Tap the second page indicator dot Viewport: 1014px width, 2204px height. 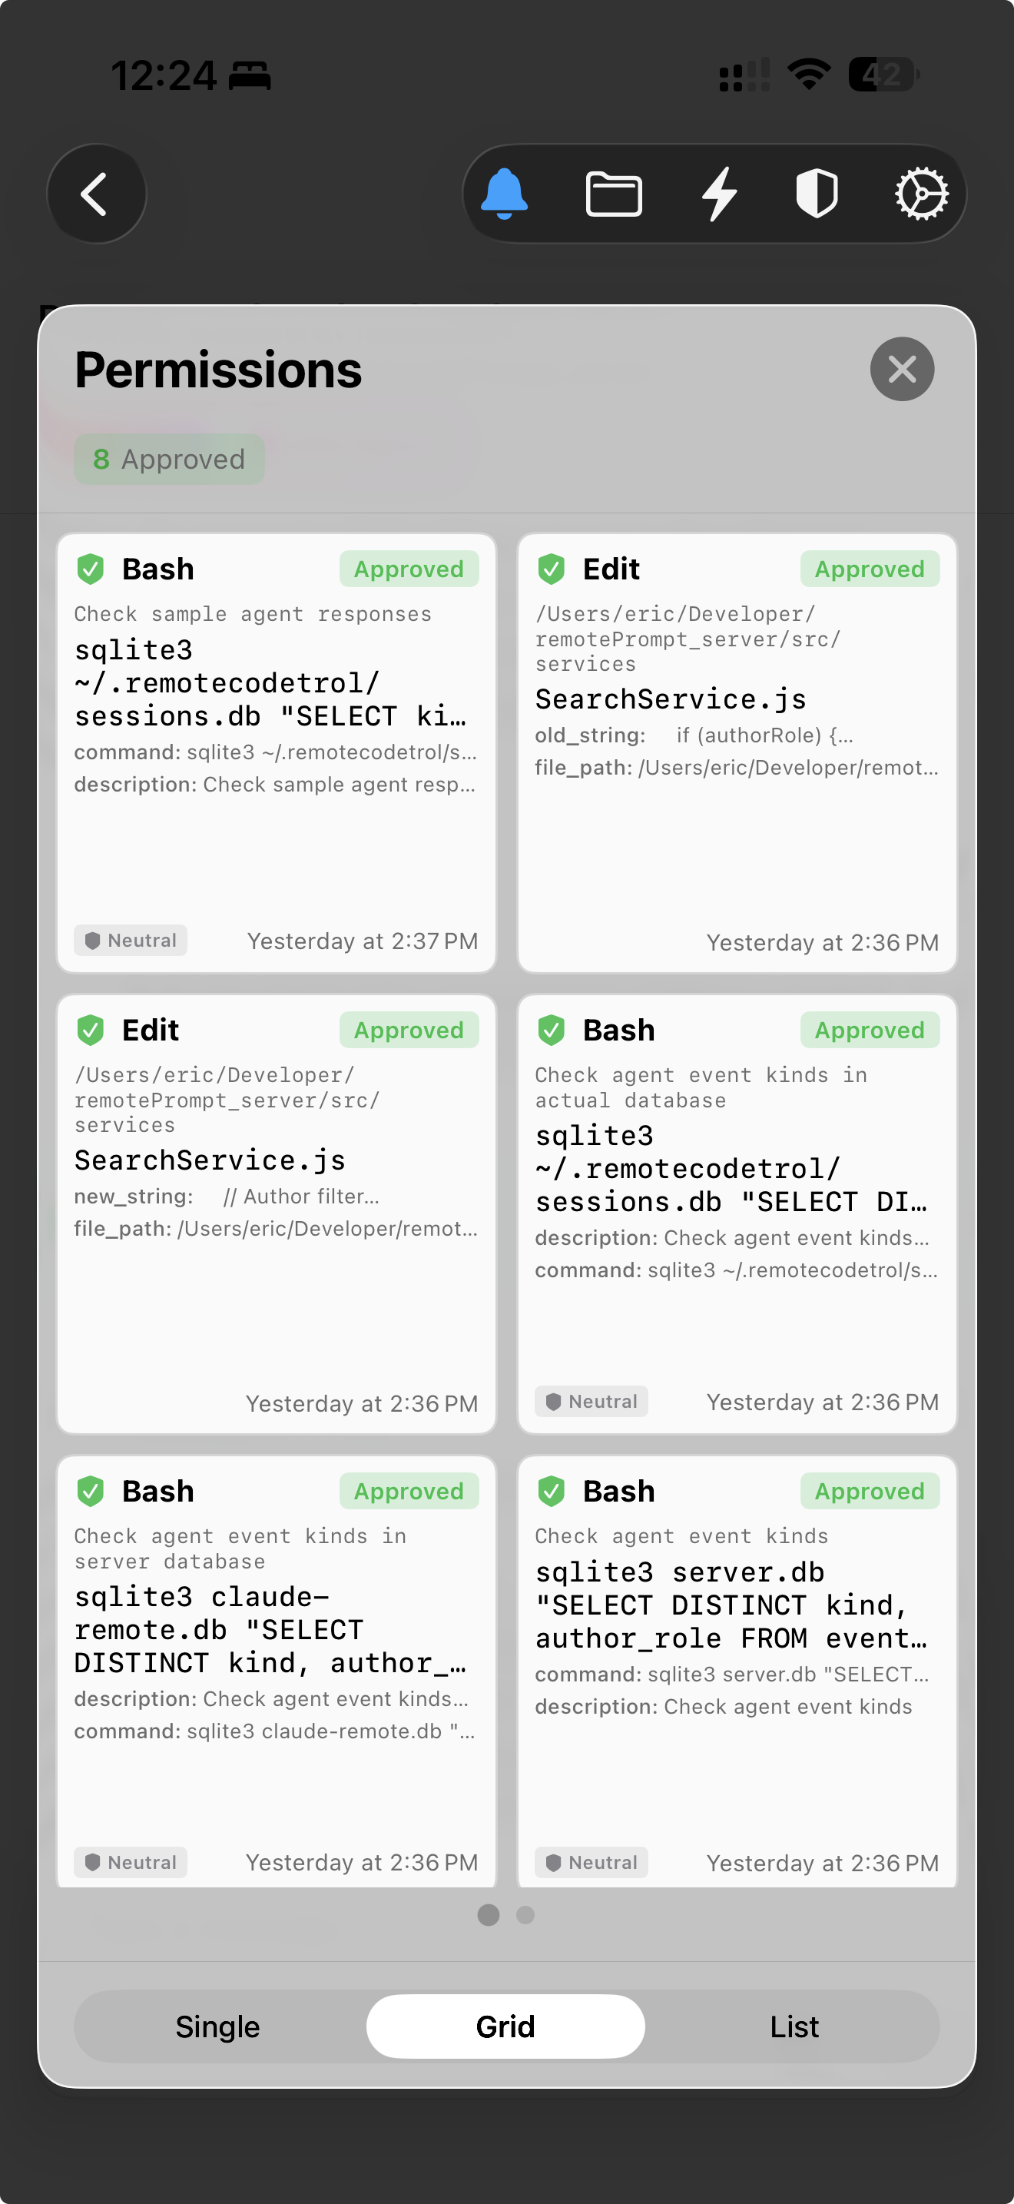click(525, 1916)
